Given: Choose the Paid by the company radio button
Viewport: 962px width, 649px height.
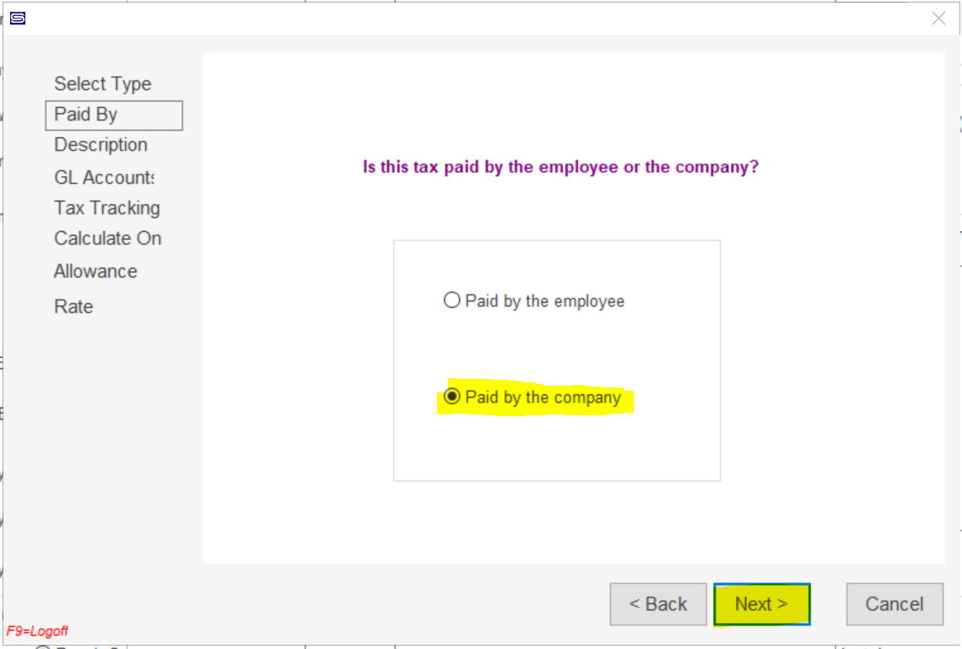Looking at the screenshot, I should [451, 397].
